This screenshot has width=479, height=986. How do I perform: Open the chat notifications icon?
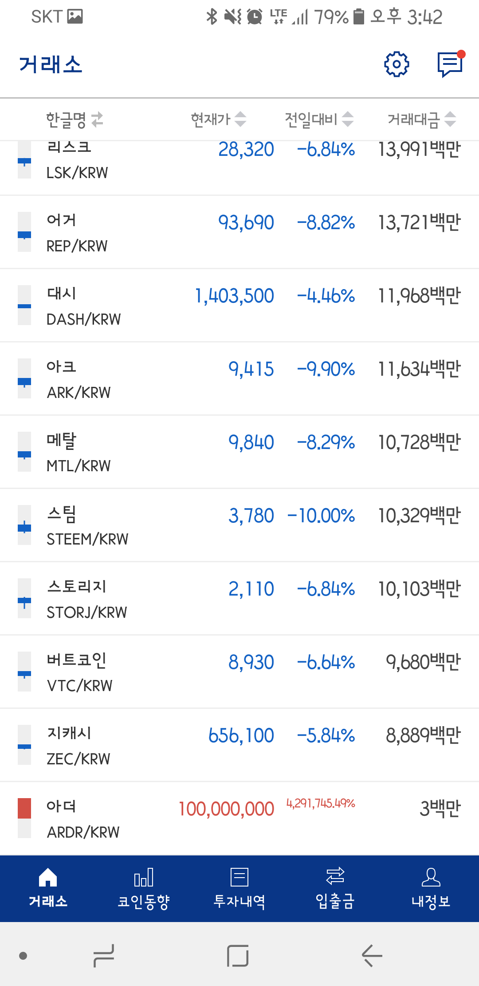pyautogui.click(x=450, y=65)
